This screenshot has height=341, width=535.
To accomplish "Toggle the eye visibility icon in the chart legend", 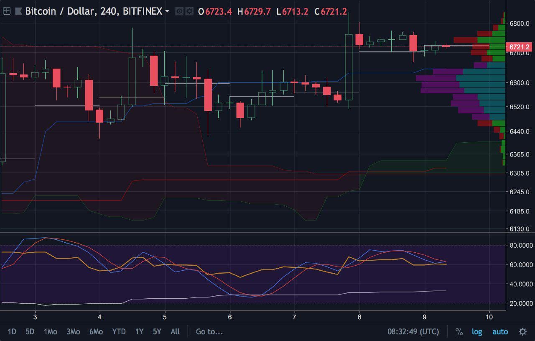I will click(179, 11).
